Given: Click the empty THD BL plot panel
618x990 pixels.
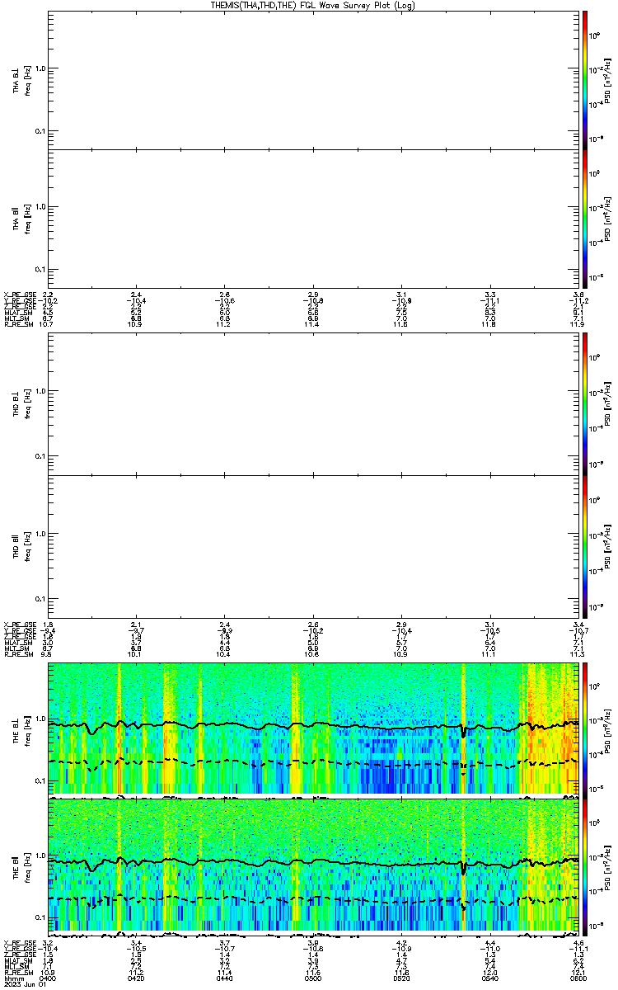Looking at the screenshot, I should tap(315, 403).
